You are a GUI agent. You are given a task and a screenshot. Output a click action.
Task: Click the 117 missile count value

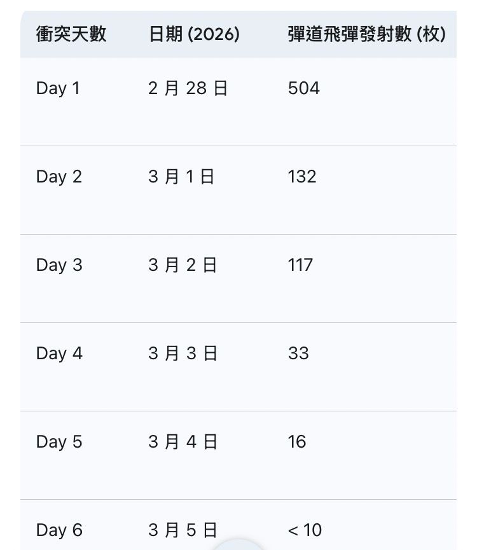tap(300, 265)
